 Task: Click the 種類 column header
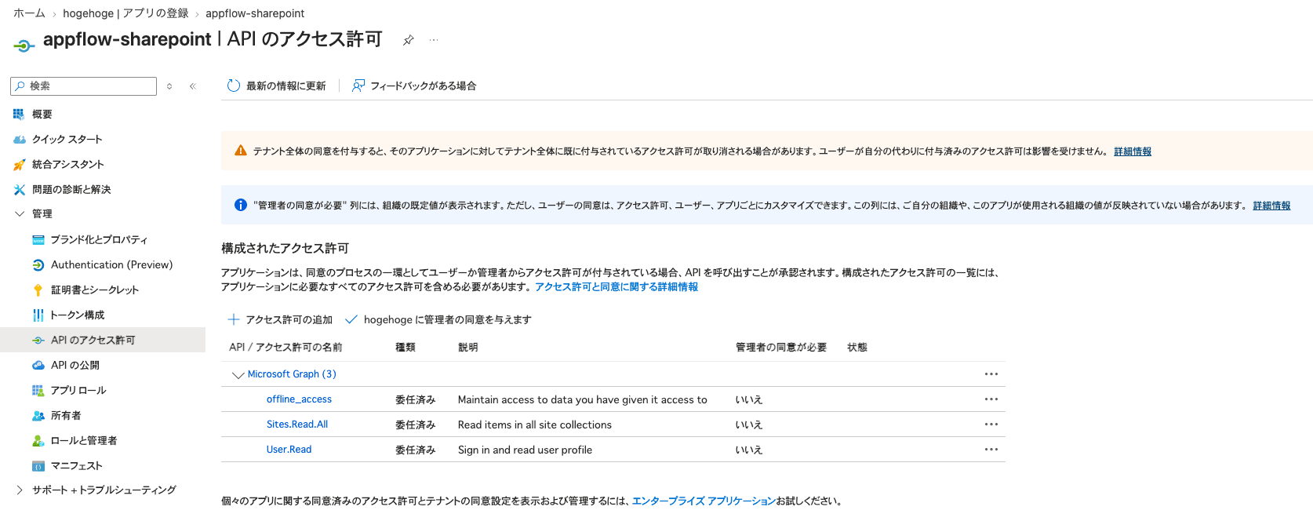pyautogui.click(x=406, y=347)
